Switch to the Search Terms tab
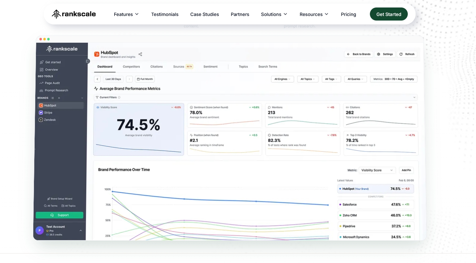 click(x=268, y=66)
